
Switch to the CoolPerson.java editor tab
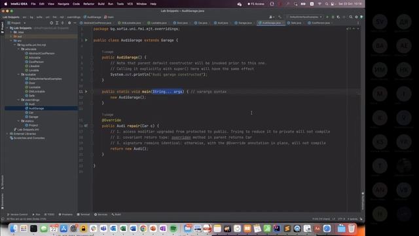coord(320,23)
